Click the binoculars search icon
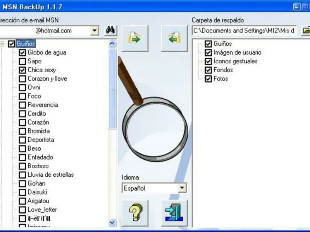The image size is (310, 232). click(110, 31)
